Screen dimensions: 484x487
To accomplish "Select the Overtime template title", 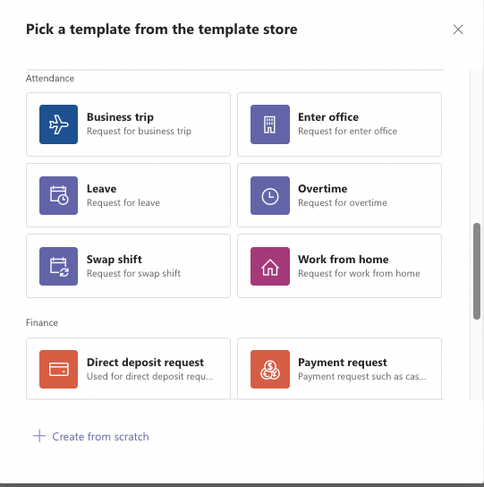I will (323, 189).
